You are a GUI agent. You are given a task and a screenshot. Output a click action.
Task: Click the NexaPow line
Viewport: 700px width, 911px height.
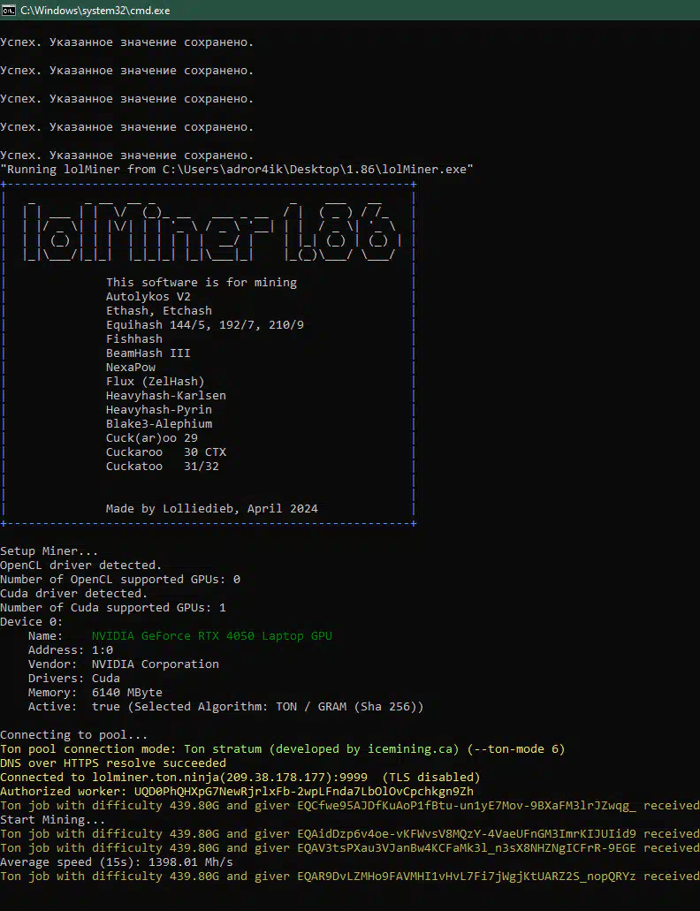tap(131, 368)
